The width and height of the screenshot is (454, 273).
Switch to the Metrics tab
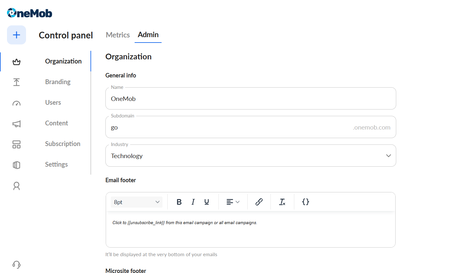pyautogui.click(x=118, y=35)
